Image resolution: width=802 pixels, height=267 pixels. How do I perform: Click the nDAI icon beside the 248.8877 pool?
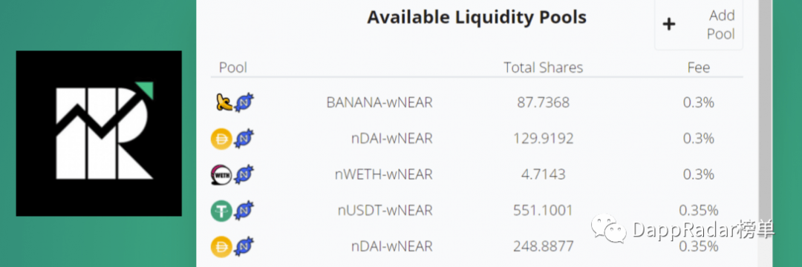221,246
